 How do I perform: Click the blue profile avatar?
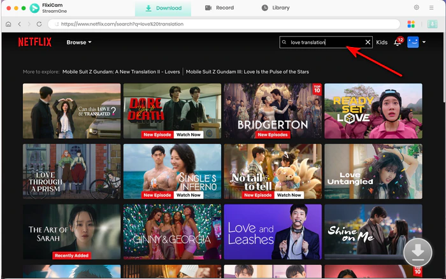(413, 43)
